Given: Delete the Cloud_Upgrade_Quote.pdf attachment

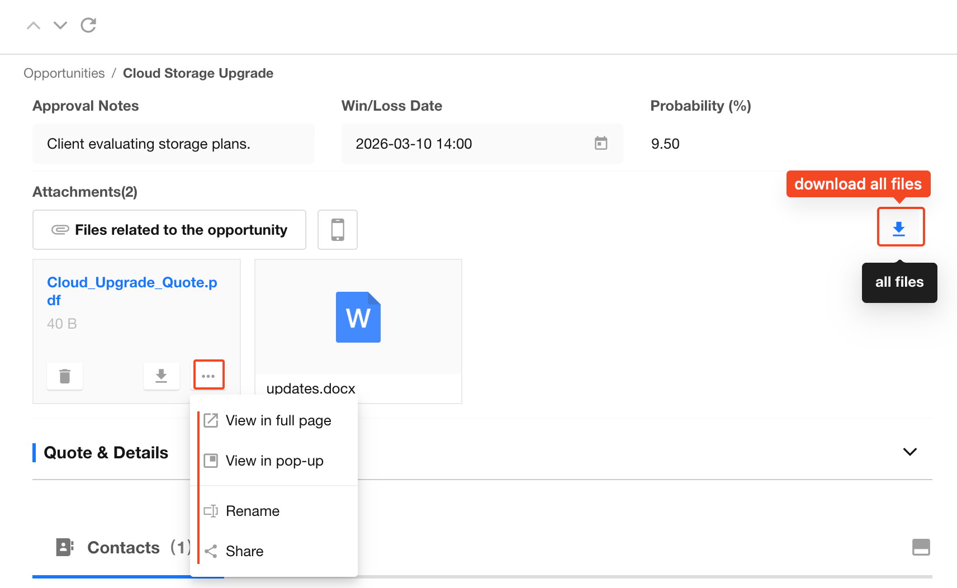Looking at the screenshot, I should [65, 376].
